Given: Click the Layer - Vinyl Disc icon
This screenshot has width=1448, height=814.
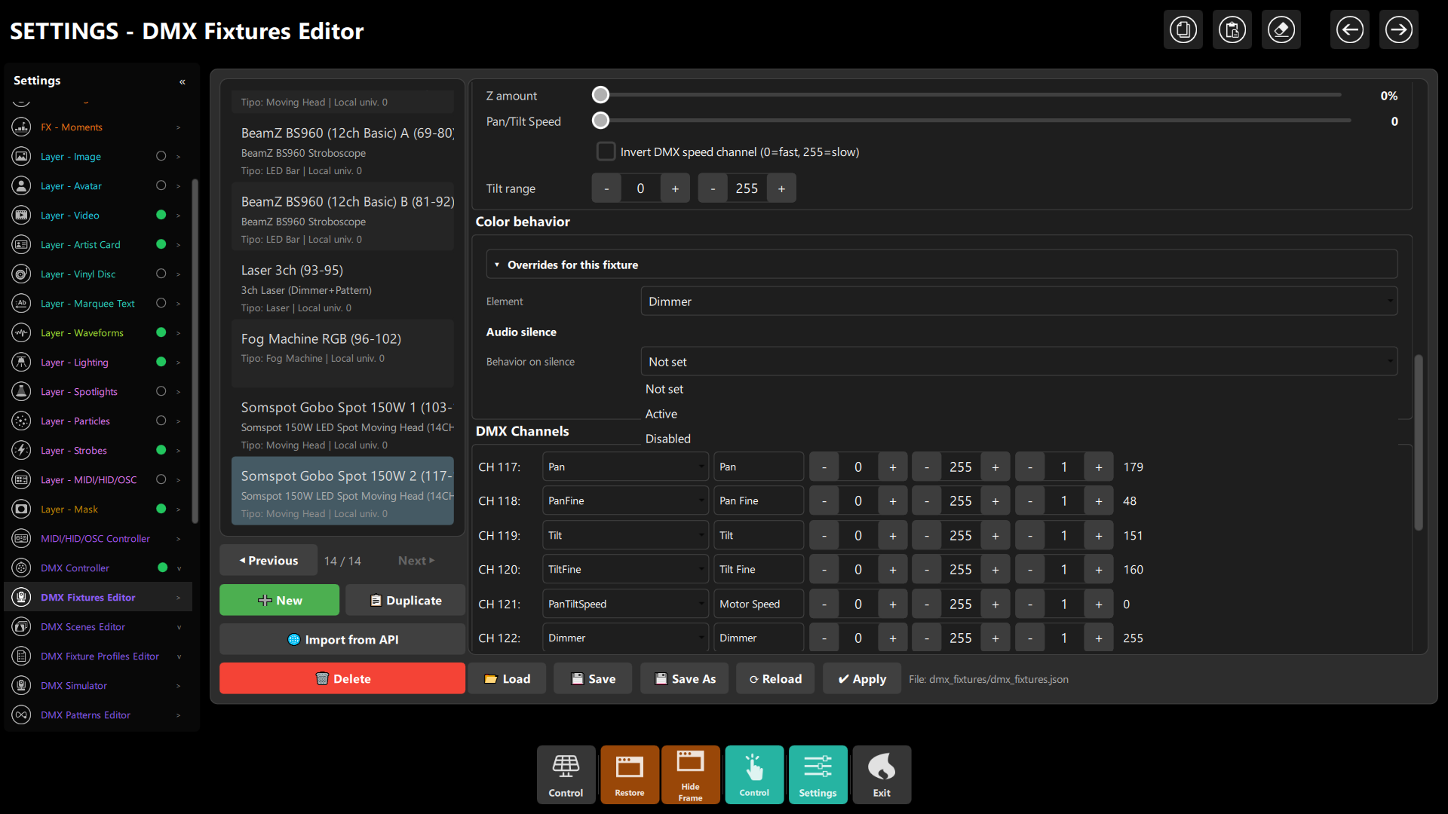Looking at the screenshot, I should tap(22, 274).
